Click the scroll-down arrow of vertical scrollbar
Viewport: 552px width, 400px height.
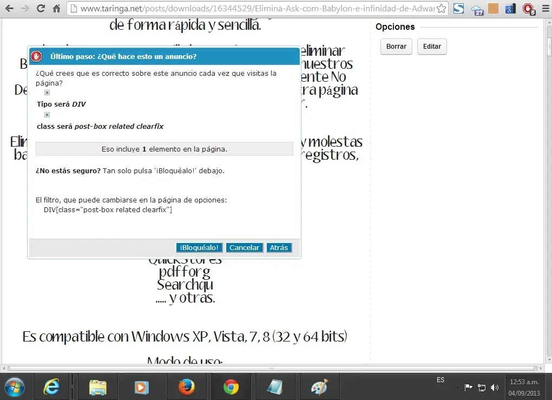(x=549, y=360)
